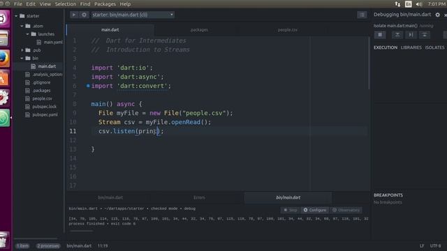This screenshot has width=447, height=251.
Task: Open Atom icon in the Ubuntu launcher
Action: click(x=5, y=118)
